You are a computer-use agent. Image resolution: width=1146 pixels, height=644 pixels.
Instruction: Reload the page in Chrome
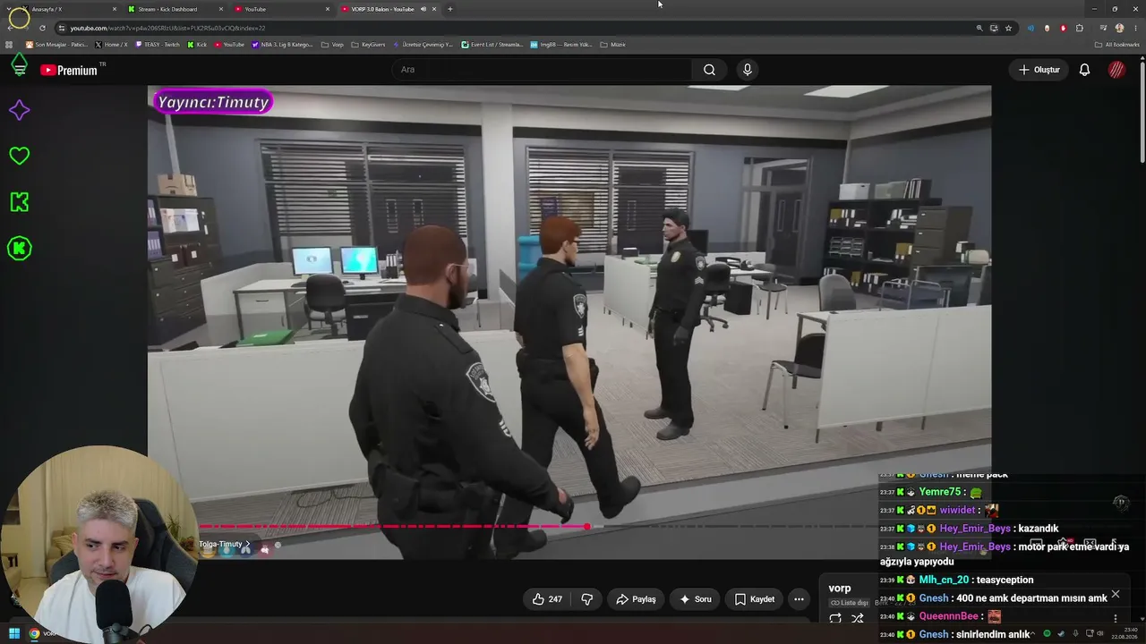pos(42,28)
